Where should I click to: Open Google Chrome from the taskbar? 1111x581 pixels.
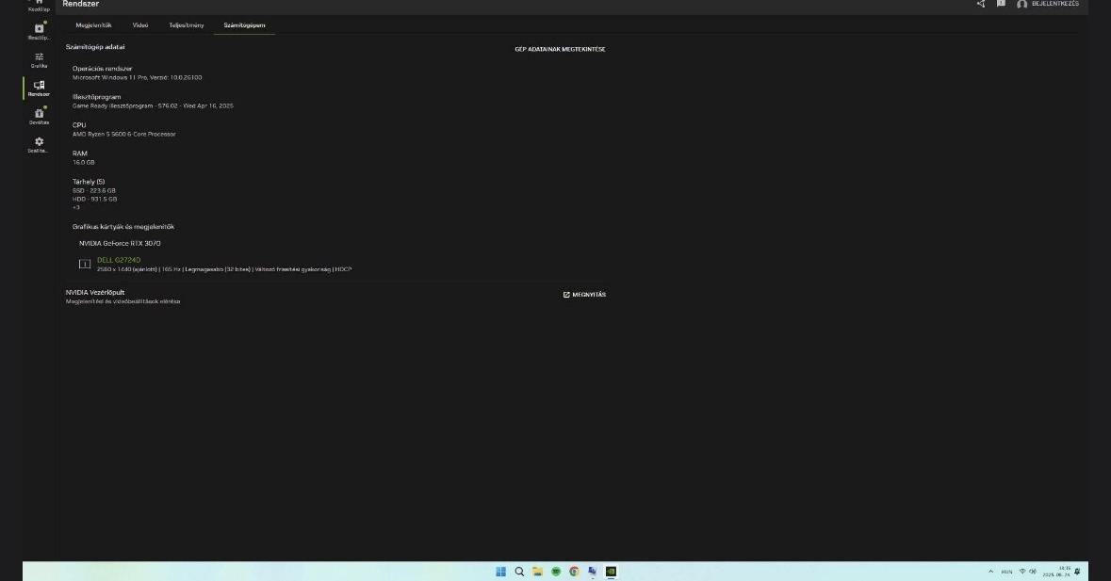pyautogui.click(x=574, y=571)
